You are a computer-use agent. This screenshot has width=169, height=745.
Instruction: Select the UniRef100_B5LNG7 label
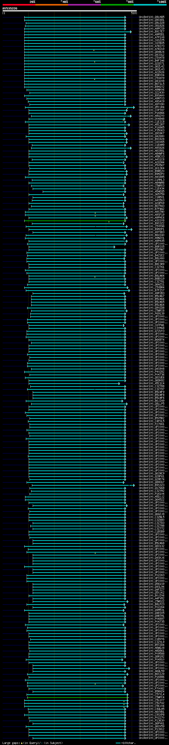[x=152, y=296]
